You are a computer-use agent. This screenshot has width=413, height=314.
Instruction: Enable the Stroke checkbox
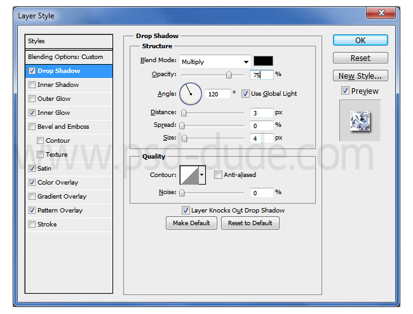[x=32, y=224]
